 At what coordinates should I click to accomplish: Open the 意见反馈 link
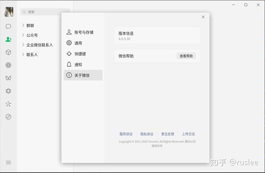168,134
